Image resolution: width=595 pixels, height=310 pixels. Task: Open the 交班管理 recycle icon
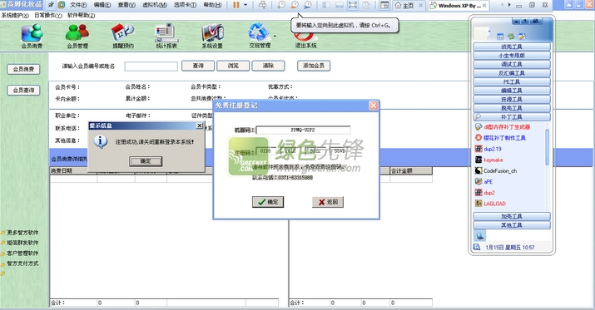pyautogui.click(x=260, y=36)
